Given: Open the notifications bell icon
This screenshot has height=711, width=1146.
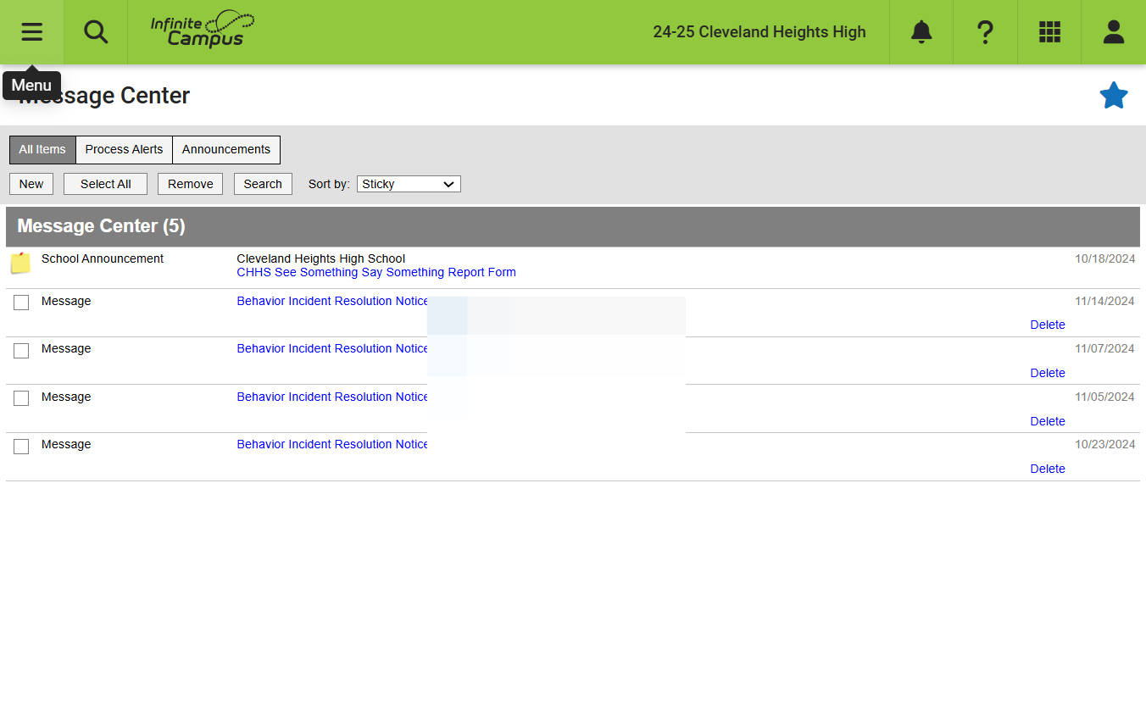Looking at the screenshot, I should click(921, 32).
